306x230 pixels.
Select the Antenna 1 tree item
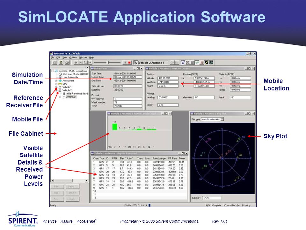[71, 97]
